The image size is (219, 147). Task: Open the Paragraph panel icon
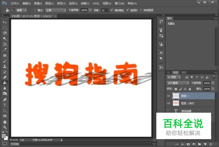(x=161, y=59)
